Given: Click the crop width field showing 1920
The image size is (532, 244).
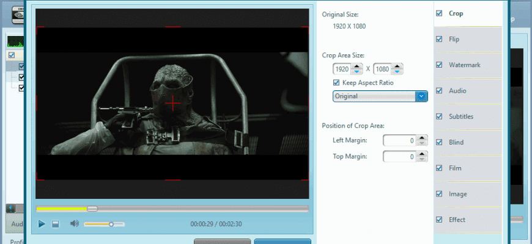Looking at the screenshot, I should (342, 69).
